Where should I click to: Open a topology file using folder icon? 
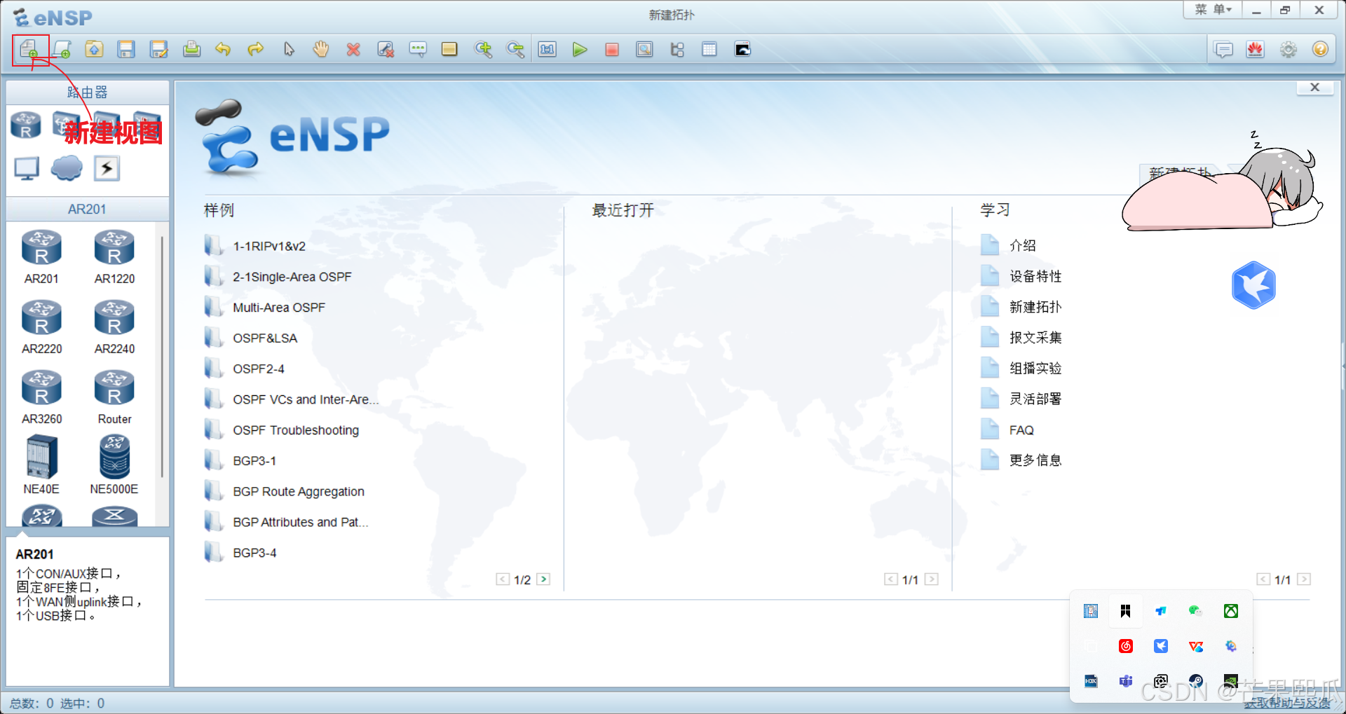(x=94, y=49)
